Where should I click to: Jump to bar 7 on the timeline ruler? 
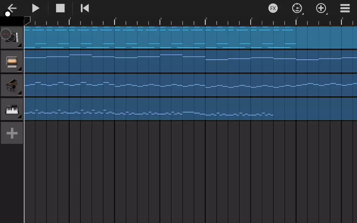[297, 21]
